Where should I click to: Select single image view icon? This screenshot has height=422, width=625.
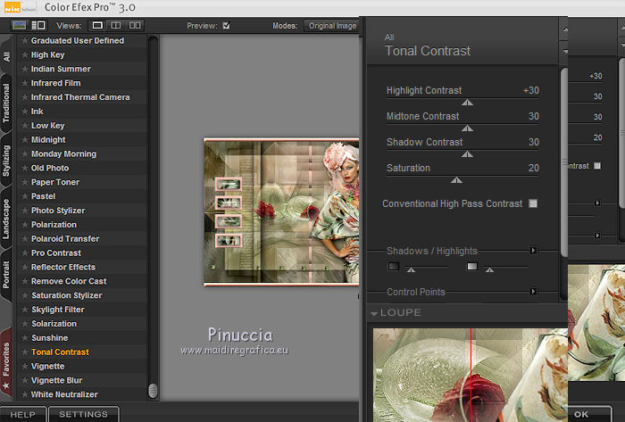[x=97, y=26]
